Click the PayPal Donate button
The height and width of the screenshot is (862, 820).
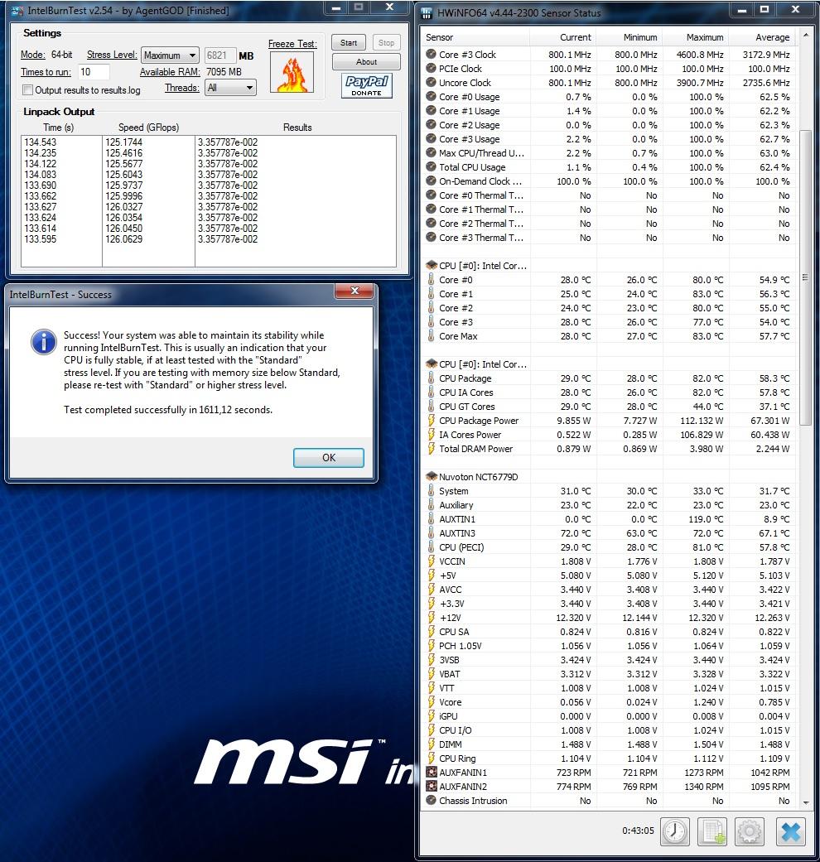pos(366,86)
